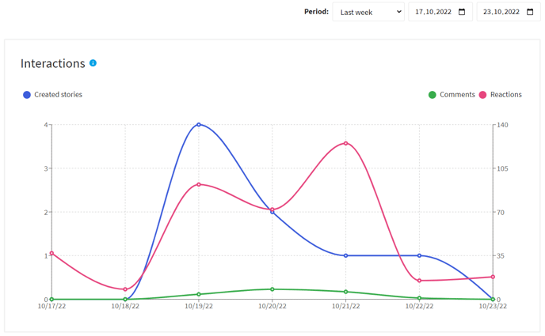545x336 pixels.
Task: Click the Interactions info icon
Action: [x=93, y=63]
